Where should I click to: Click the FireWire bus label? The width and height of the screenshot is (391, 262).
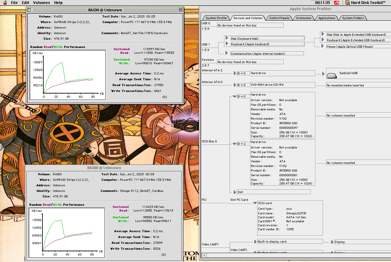(207, 60)
